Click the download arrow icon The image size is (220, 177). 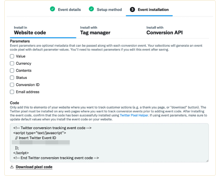coord(12,167)
